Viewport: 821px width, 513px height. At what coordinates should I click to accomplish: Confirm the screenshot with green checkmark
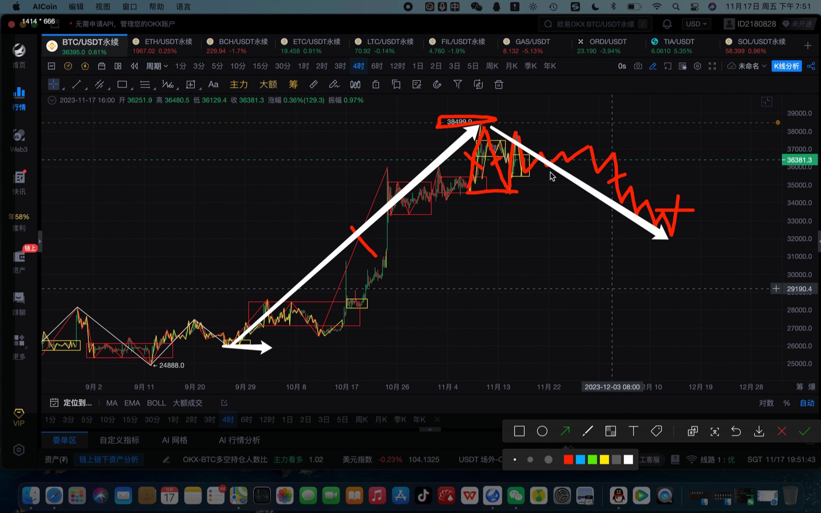(804, 431)
